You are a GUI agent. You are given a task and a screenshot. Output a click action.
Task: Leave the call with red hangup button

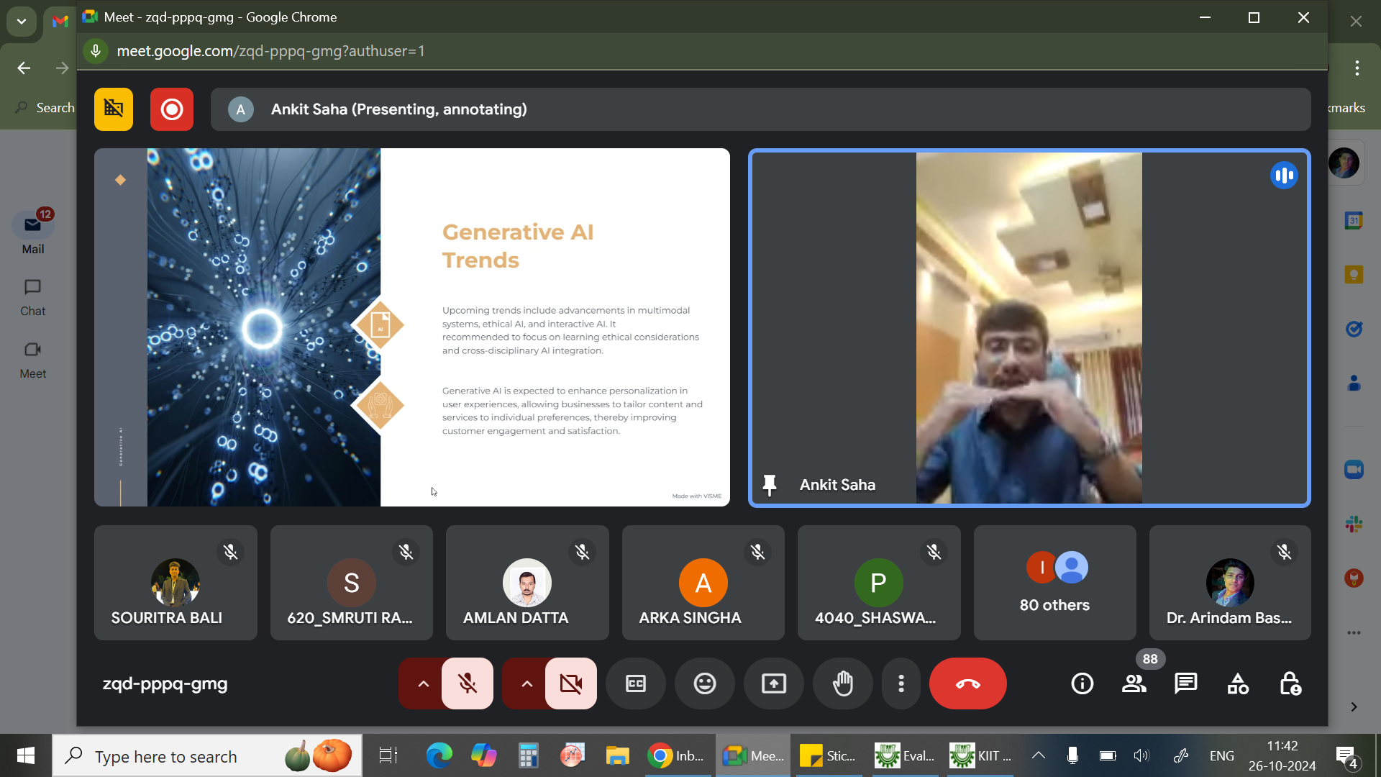[967, 683]
